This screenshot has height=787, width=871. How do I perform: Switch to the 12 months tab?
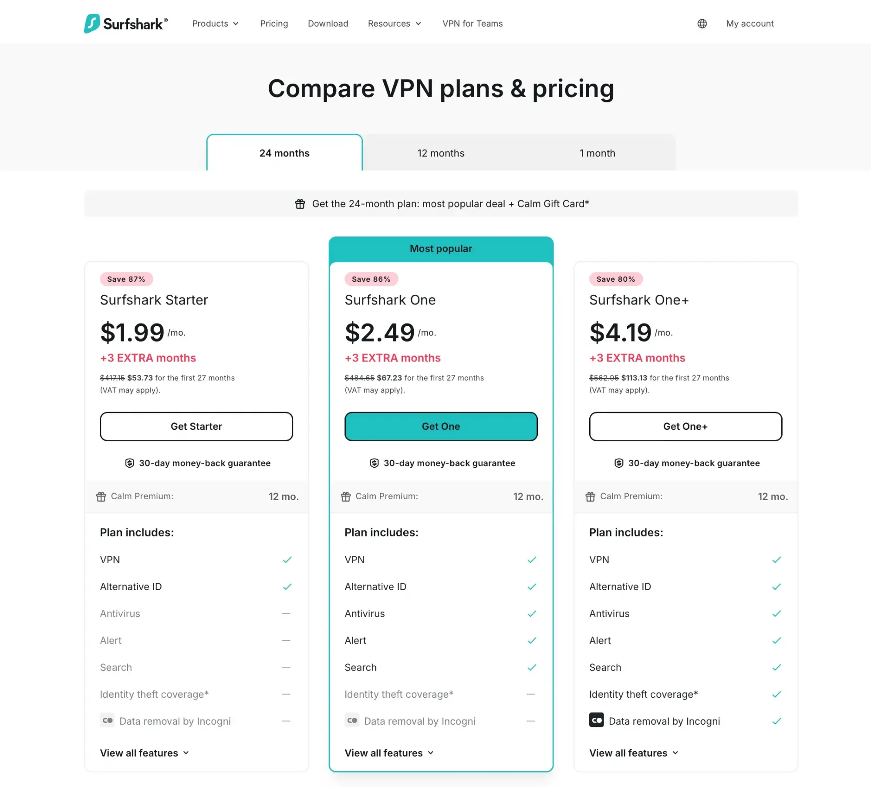(x=441, y=153)
